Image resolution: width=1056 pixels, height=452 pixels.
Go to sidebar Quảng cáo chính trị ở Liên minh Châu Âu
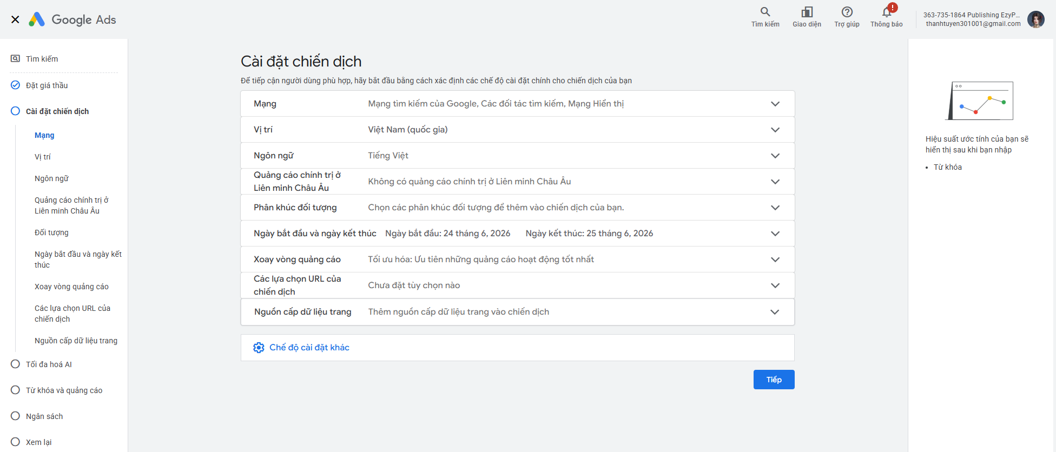(x=71, y=205)
